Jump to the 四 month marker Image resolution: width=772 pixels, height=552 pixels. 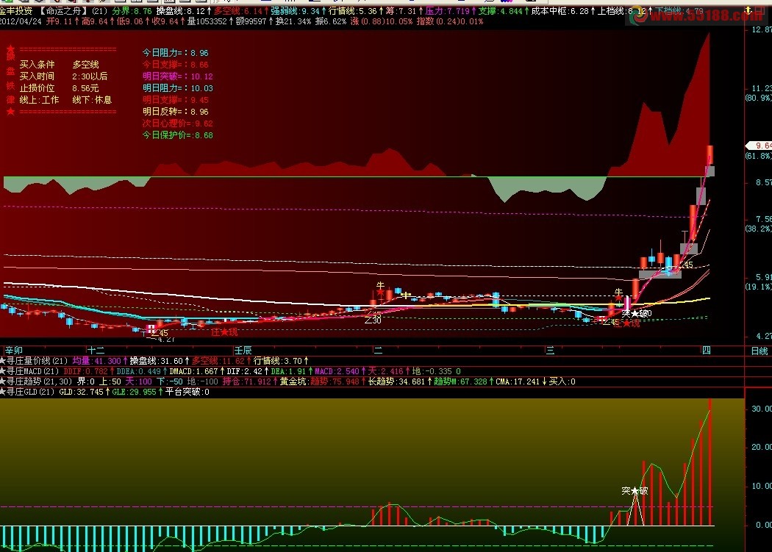coord(707,351)
